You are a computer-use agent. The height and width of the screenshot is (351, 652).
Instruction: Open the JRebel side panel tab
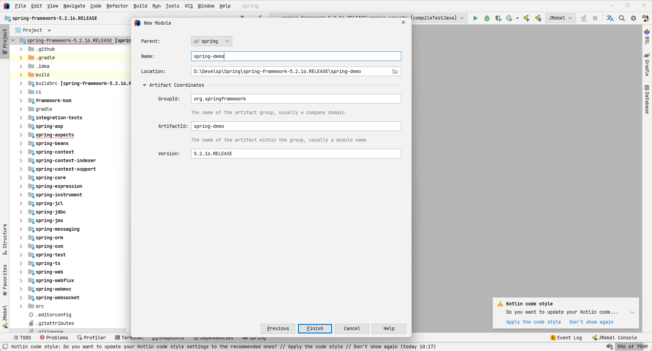(x=5, y=317)
